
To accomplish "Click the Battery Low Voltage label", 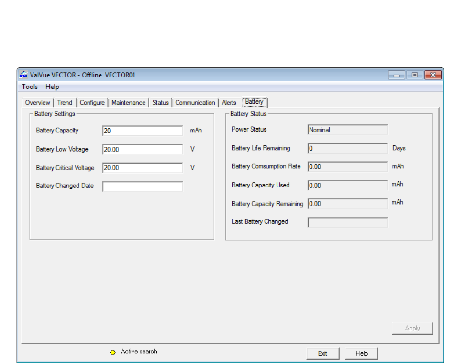I will 62,149.
